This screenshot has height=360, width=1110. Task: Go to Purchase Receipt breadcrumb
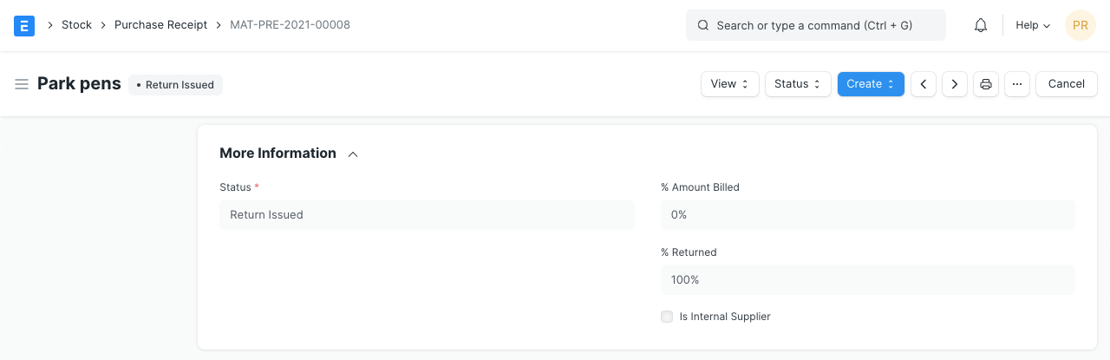click(x=160, y=25)
